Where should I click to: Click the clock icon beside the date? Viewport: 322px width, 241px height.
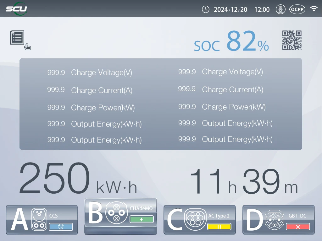tap(205, 9)
